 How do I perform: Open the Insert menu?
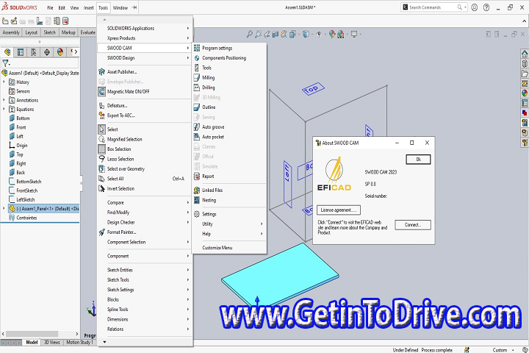[x=89, y=7]
